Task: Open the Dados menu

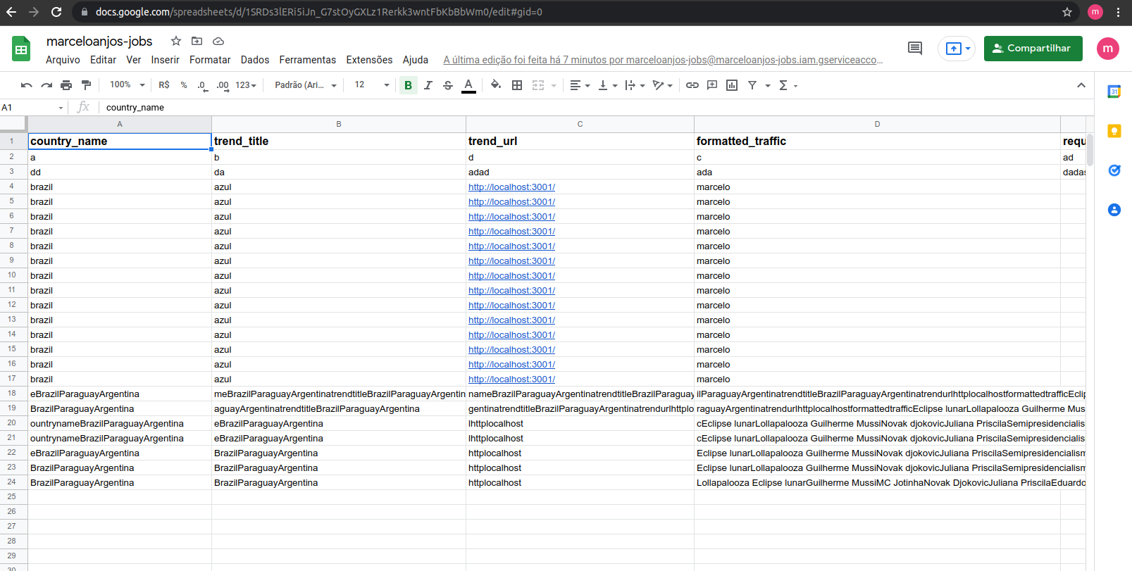Action: (x=255, y=60)
